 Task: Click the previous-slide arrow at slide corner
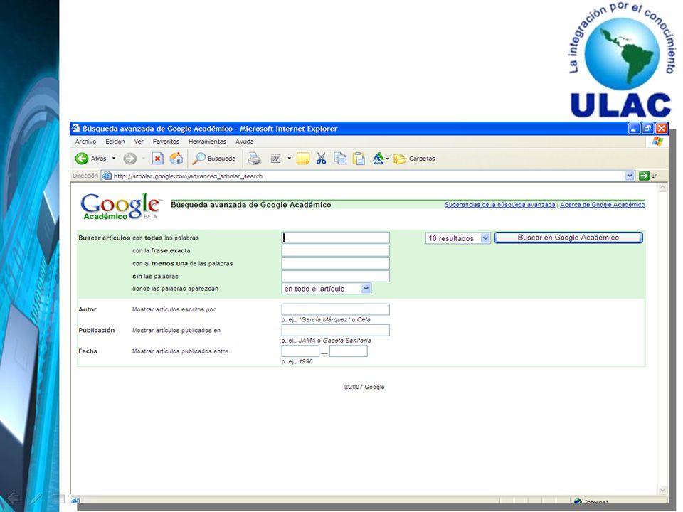tap(13, 498)
